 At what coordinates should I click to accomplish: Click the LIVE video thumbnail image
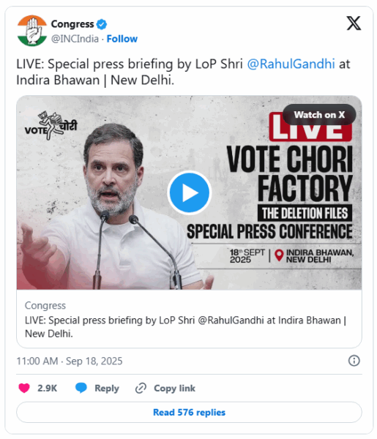click(189, 192)
